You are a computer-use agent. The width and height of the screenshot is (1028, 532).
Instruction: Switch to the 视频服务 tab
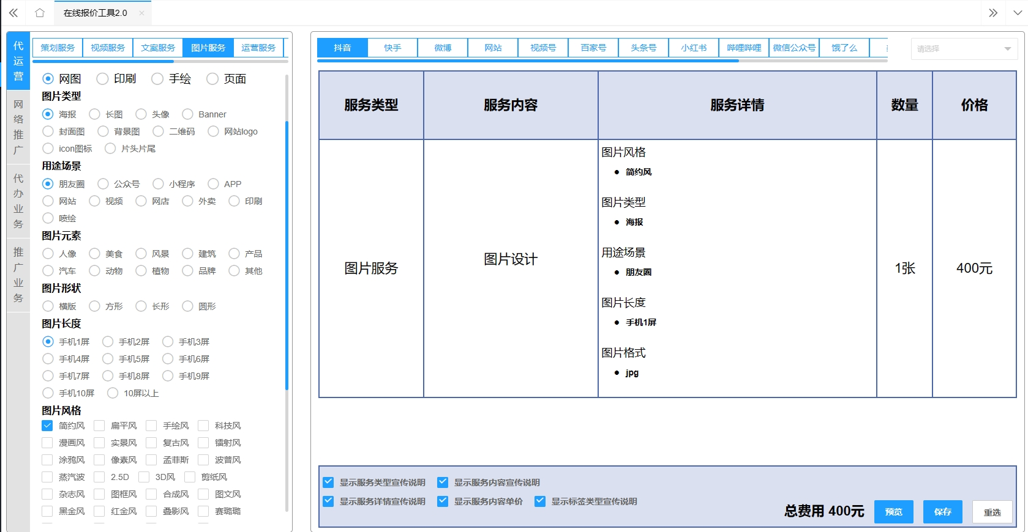click(x=108, y=48)
